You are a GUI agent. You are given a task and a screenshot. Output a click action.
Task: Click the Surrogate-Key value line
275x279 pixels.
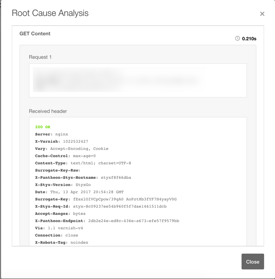[x=125, y=199]
